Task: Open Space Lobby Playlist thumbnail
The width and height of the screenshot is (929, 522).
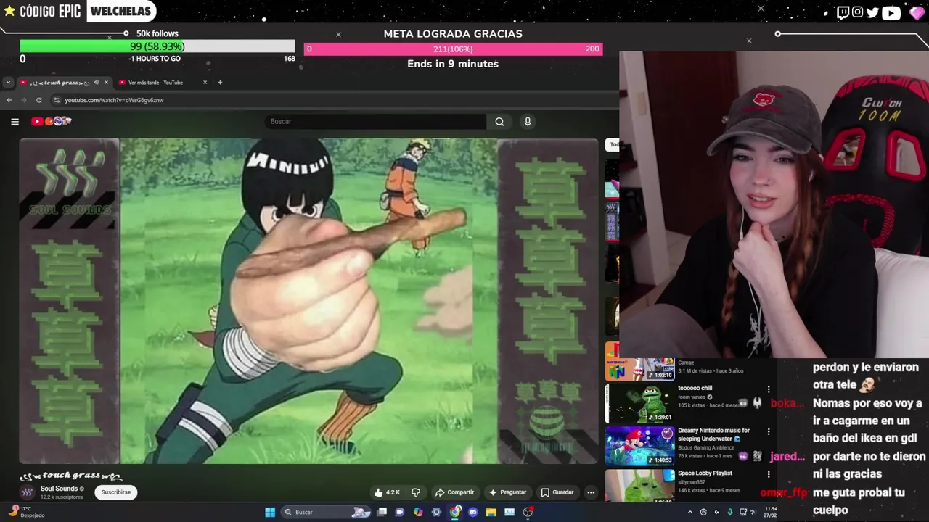Action: (640, 486)
